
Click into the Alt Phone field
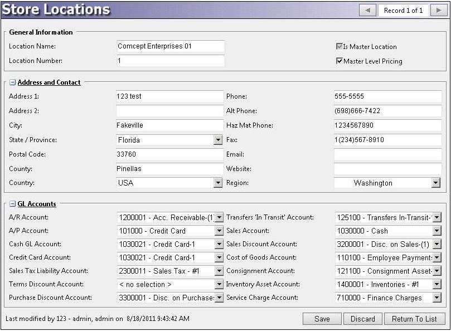pyautogui.click(x=387, y=111)
